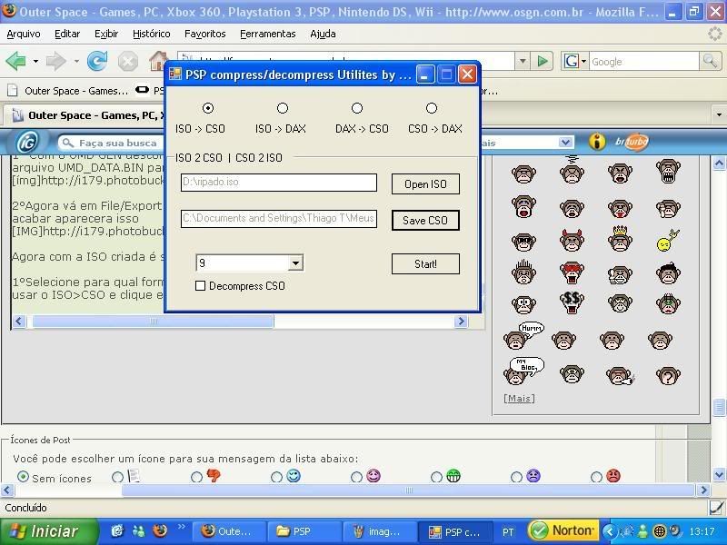Click the Firefox home icon

[157, 60]
